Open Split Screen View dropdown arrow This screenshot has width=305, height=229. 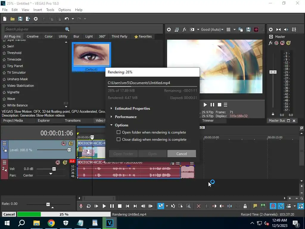(198, 30)
